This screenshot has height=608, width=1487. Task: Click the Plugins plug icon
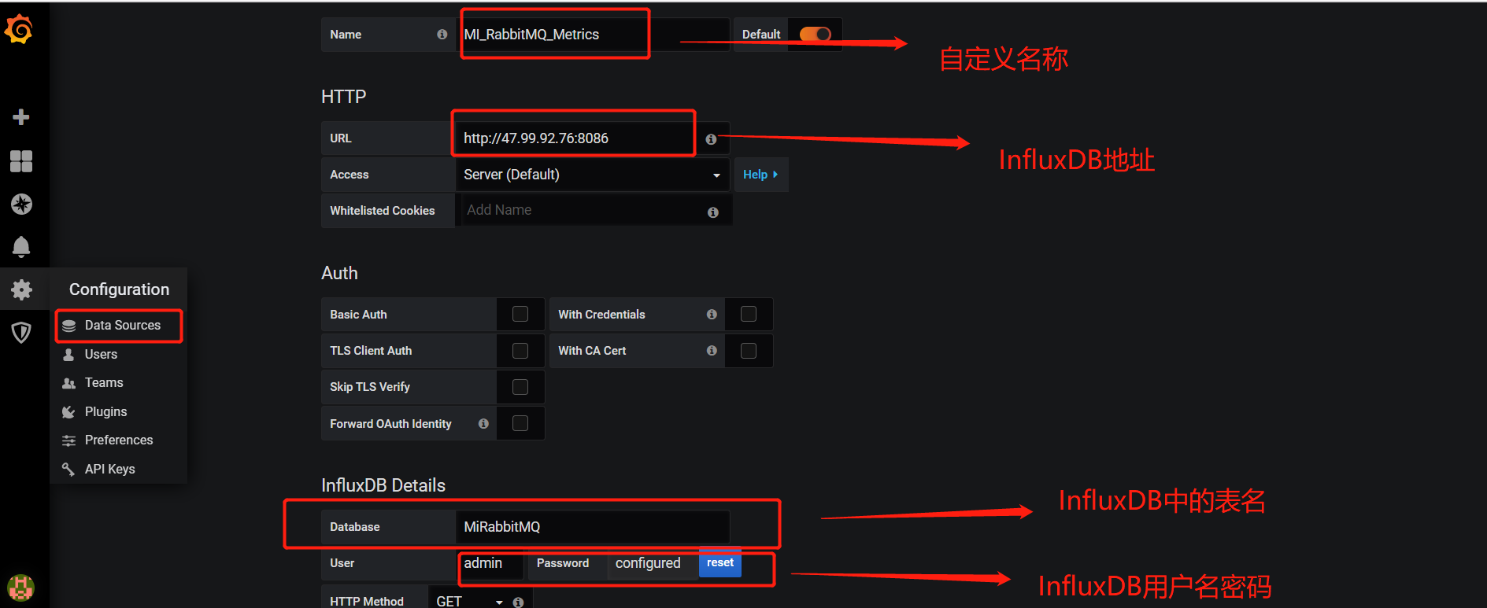coord(69,412)
